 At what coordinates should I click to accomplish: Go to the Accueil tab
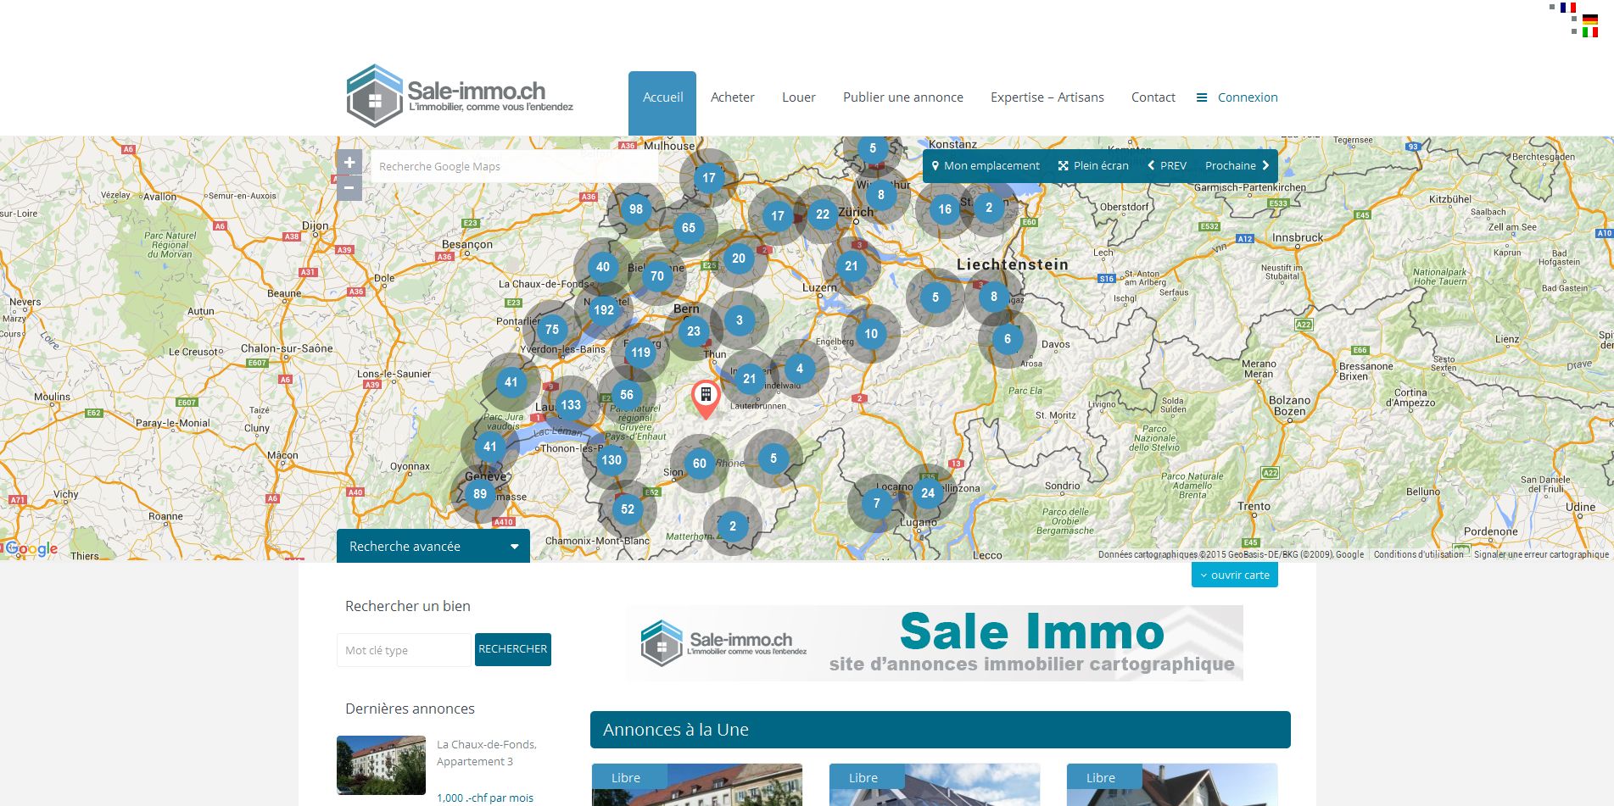pyautogui.click(x=662, y=103)
